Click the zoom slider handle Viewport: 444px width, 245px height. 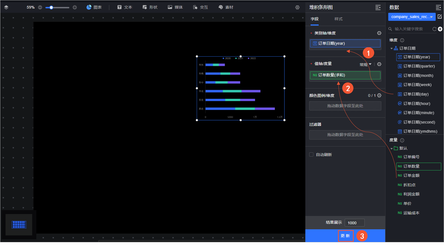tap(51, 7)
